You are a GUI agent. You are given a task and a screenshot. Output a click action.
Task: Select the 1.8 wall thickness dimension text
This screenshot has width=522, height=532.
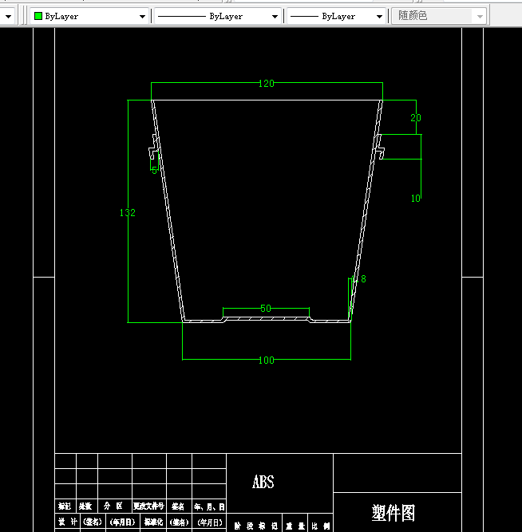tap(359, 279)
